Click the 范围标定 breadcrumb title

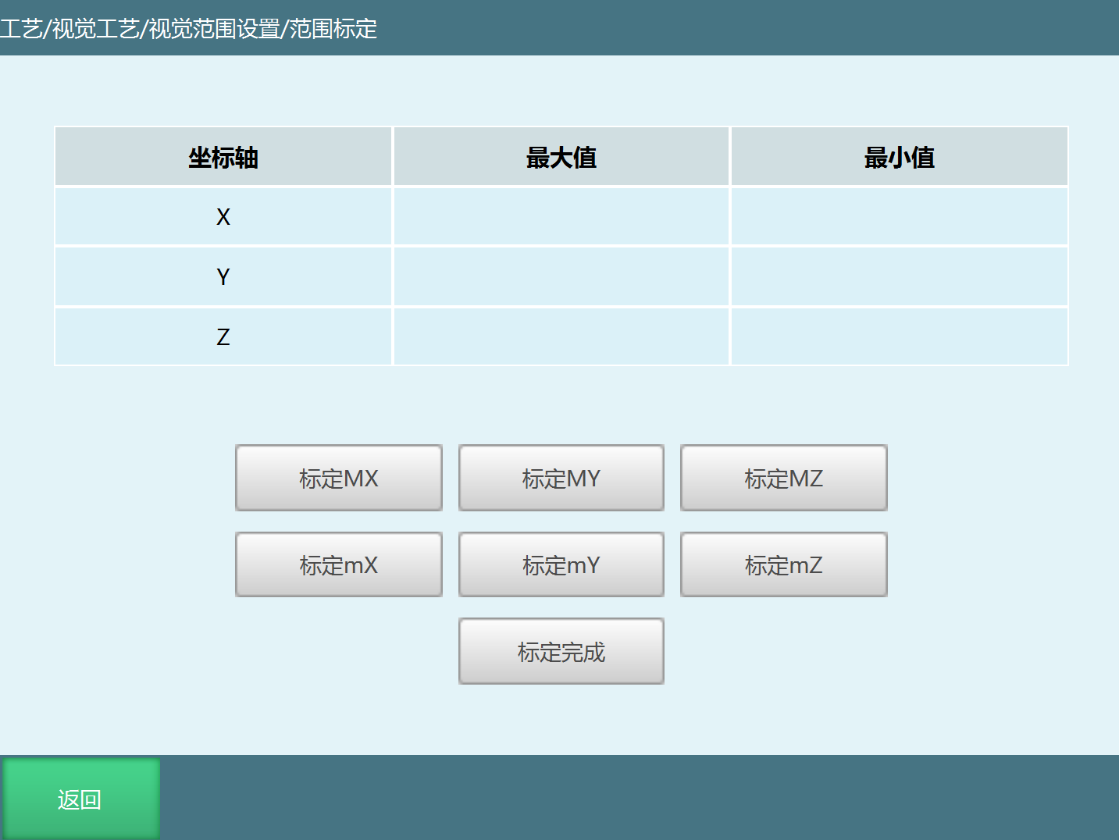(x=333, y=29)
